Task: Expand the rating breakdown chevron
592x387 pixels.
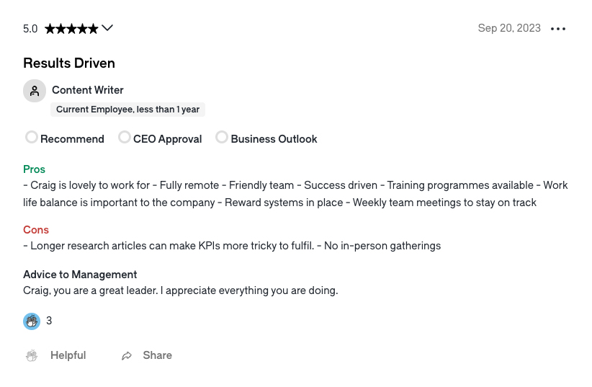Action: 107,28
